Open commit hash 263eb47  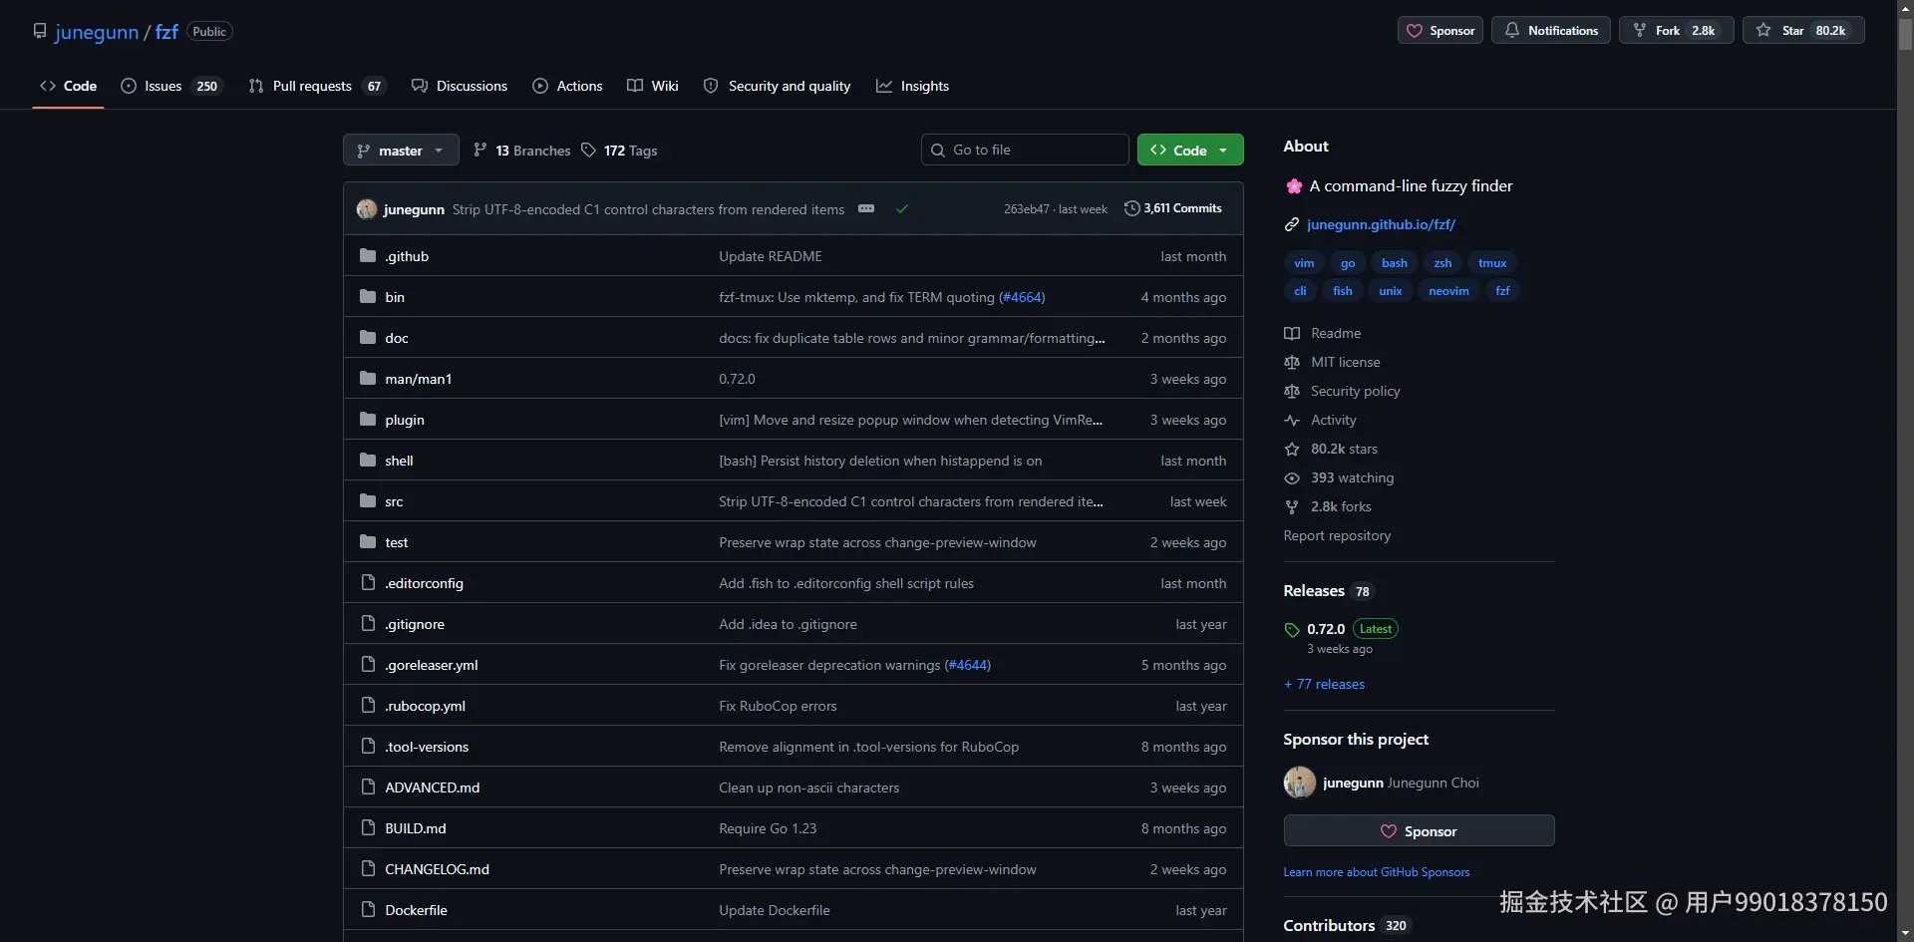1027,209
